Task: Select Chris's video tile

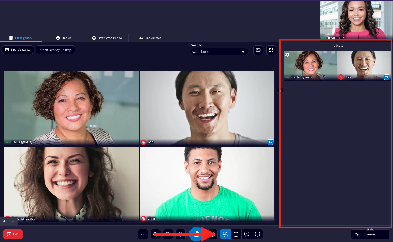Action: point(207,184)
